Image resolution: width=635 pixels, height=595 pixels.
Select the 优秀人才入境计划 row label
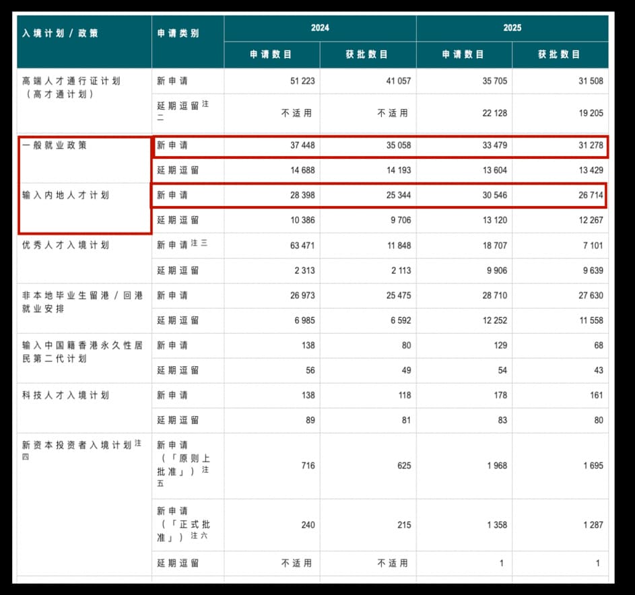click(x=65, y=245)
